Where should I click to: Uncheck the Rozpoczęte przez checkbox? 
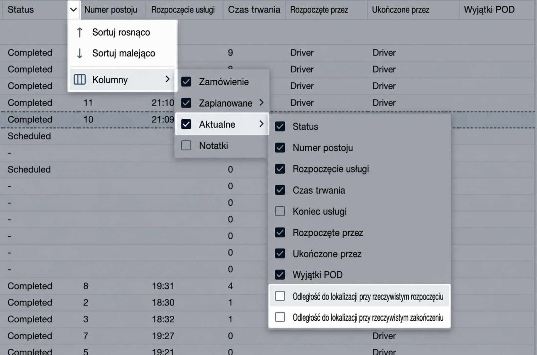pyautogui.click(x=280, y=232)
